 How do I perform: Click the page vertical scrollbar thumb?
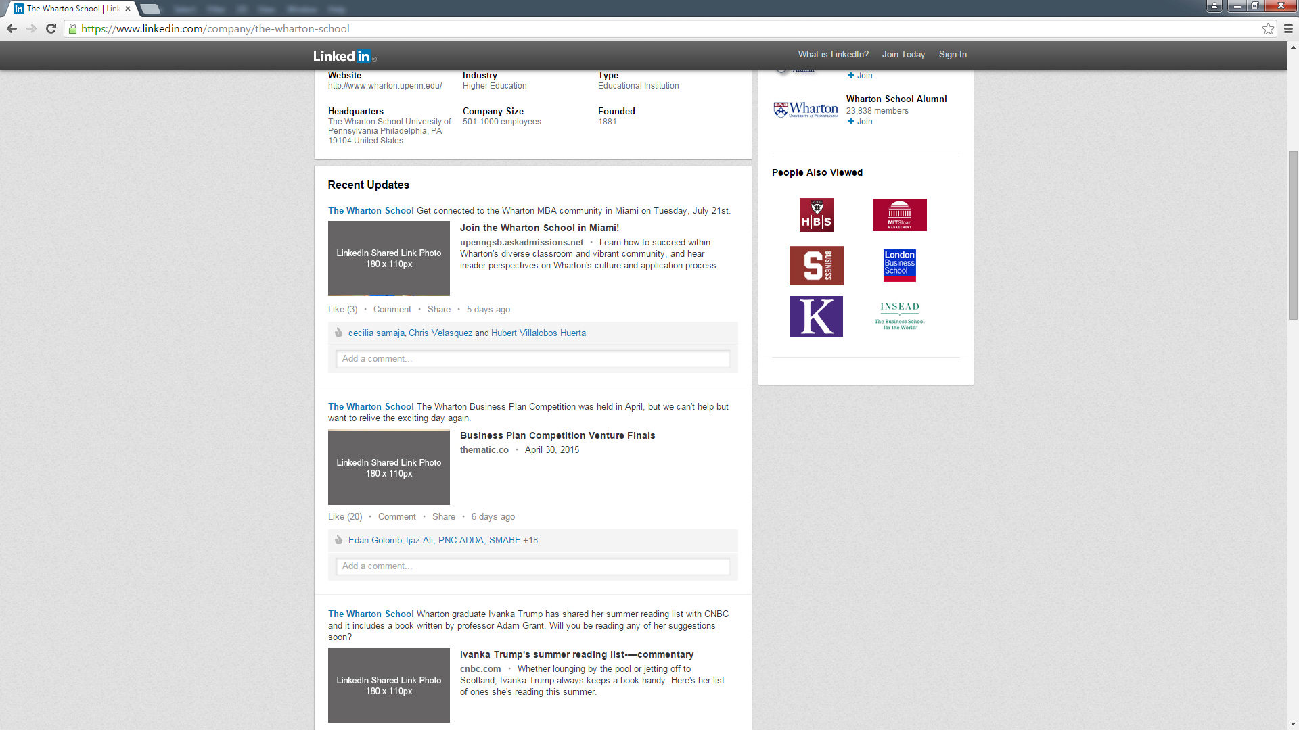point(1293,237)
